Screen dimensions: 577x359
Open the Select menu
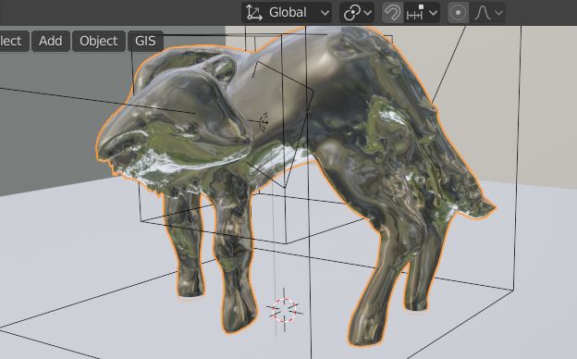coord(11,41)
